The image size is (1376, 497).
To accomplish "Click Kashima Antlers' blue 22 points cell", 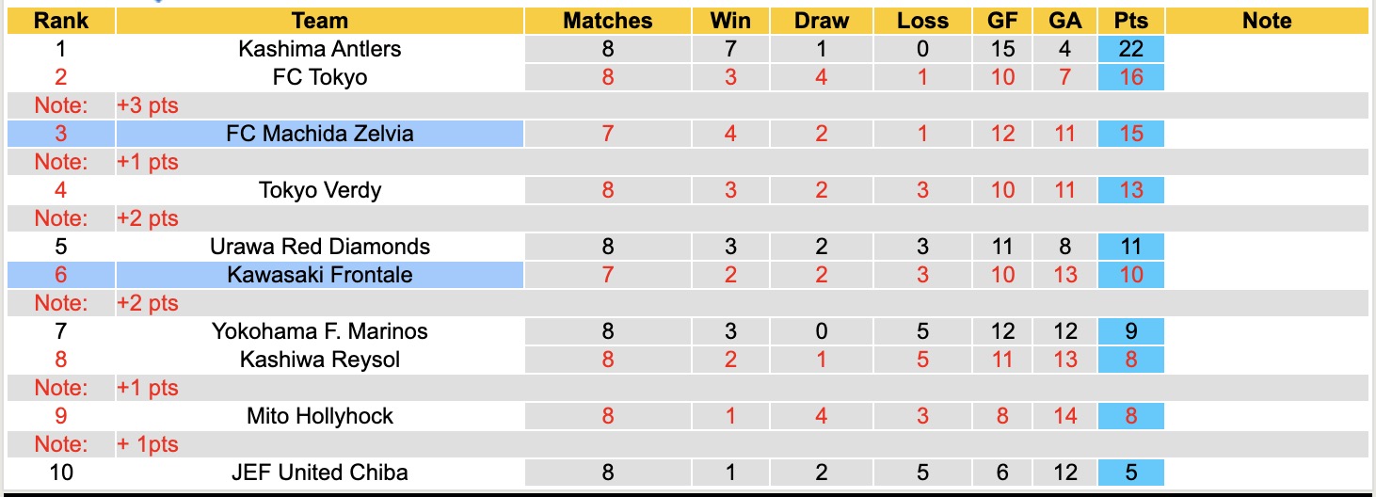I will click(1130, 49).
